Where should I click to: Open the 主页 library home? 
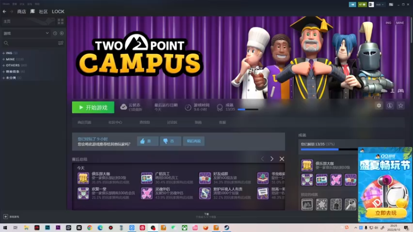pyautogui.click(x=28, y=21)
